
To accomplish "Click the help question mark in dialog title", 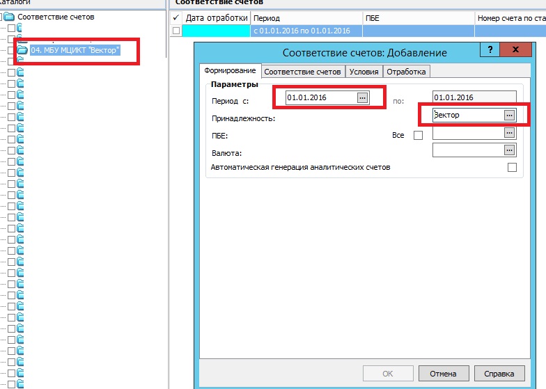I will 490,51.
